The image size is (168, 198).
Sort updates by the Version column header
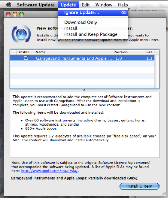129,52
